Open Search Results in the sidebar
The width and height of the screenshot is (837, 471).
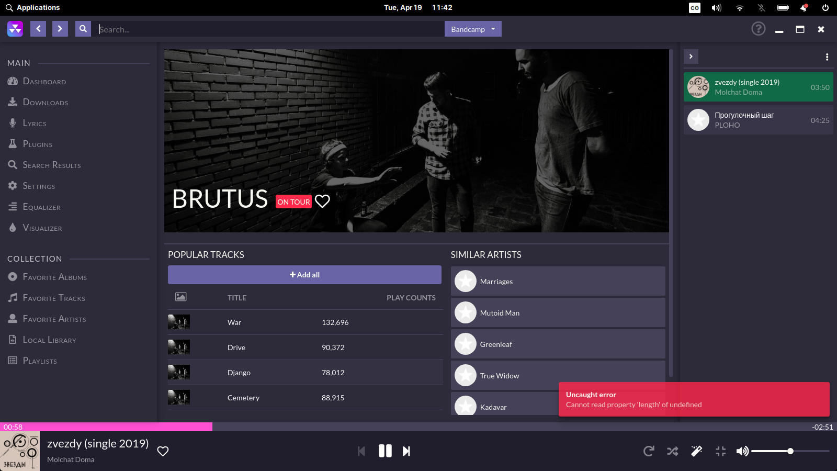coord(44,165)
